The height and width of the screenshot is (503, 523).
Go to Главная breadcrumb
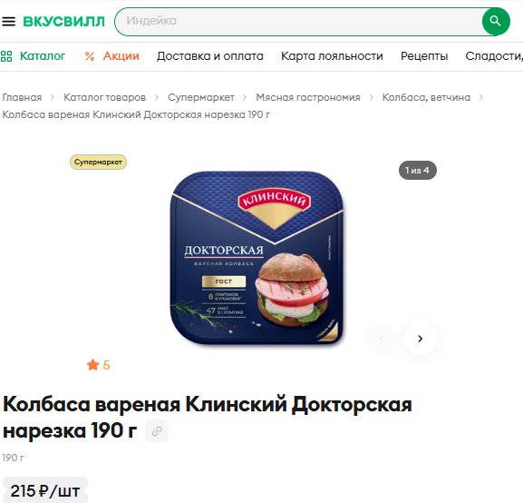point(22,97)
